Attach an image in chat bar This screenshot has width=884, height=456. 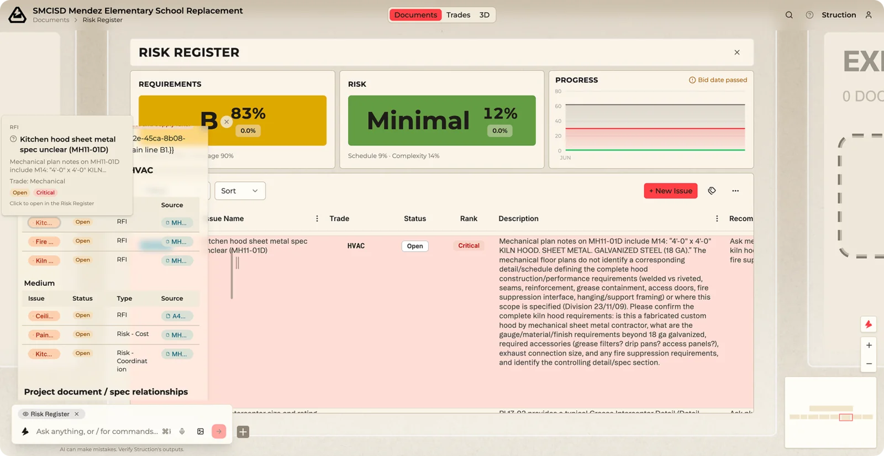click(201, 432)
